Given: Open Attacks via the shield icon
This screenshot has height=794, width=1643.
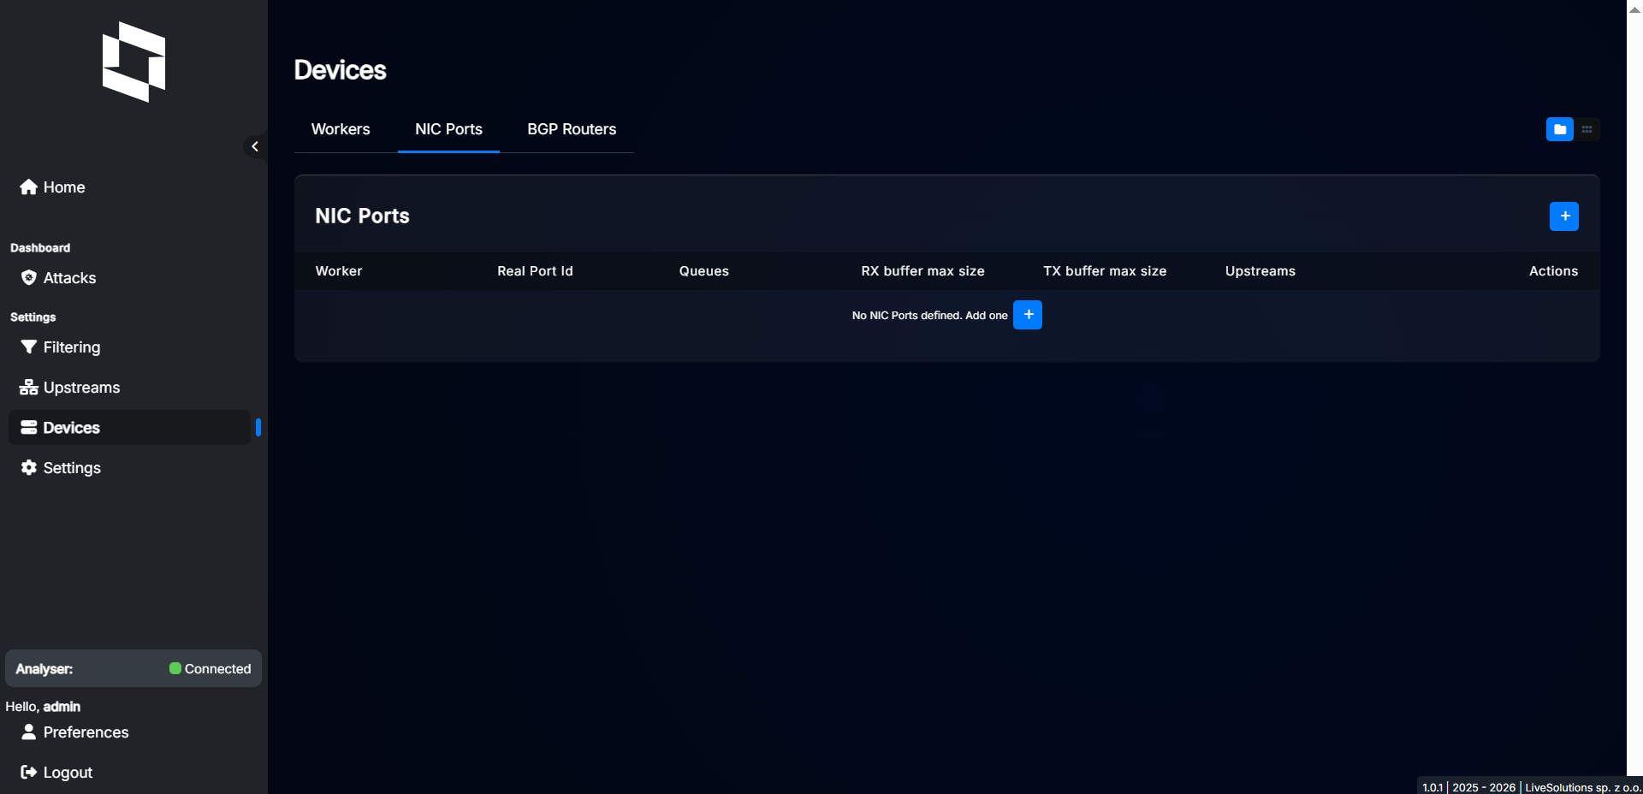Looking at the screenshot, I should 28,278.
